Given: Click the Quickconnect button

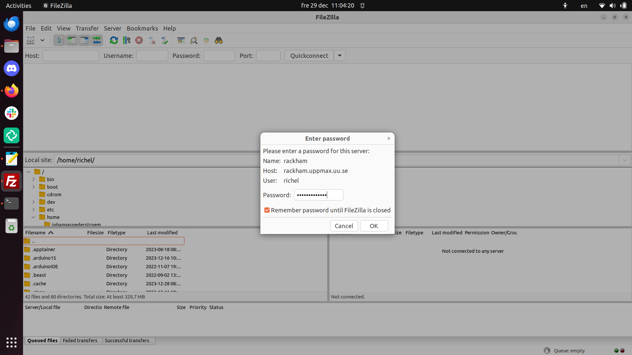Looking at the screenshot, I should [309, 56].
